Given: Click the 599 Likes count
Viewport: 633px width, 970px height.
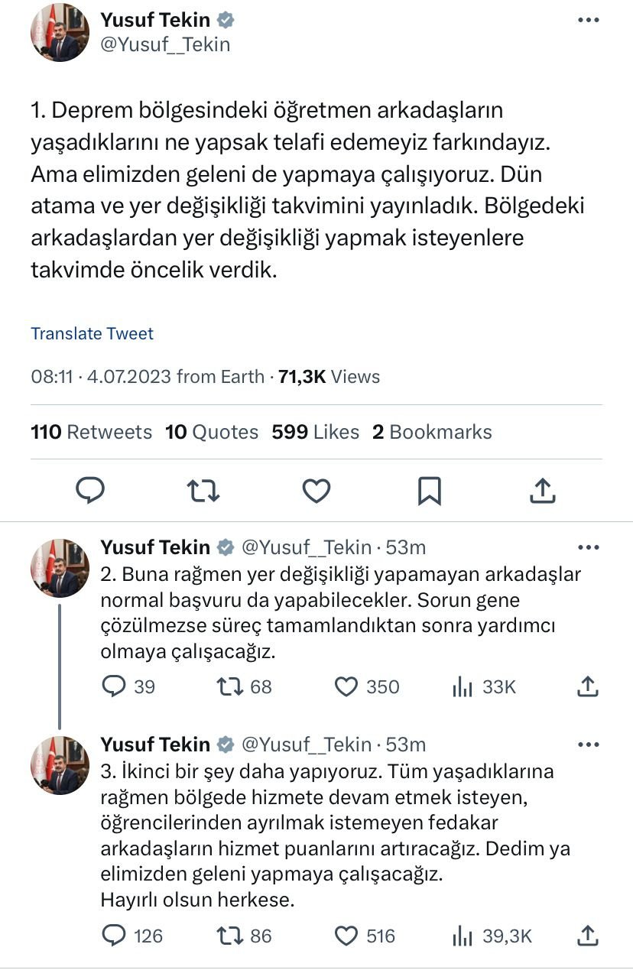Looking at the screenshot, I should pyautogui.click(x=314, y=432).
